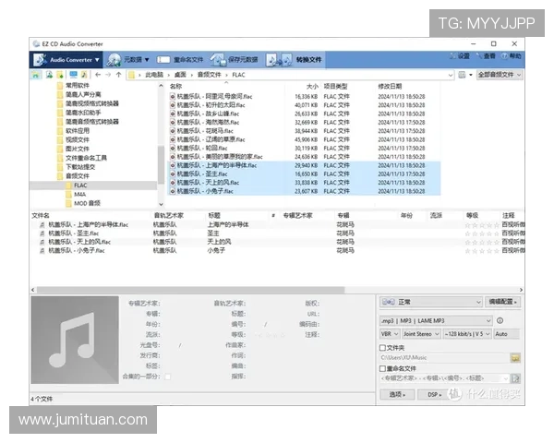Screen dimensions: 554x443
Task: Open the .mp3 LAME MP3 format dropdown
Action: (436, 321)
